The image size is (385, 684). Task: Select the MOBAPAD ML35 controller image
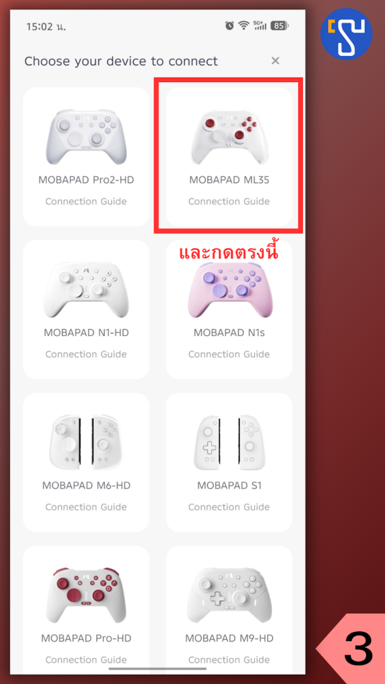[229, 137]
